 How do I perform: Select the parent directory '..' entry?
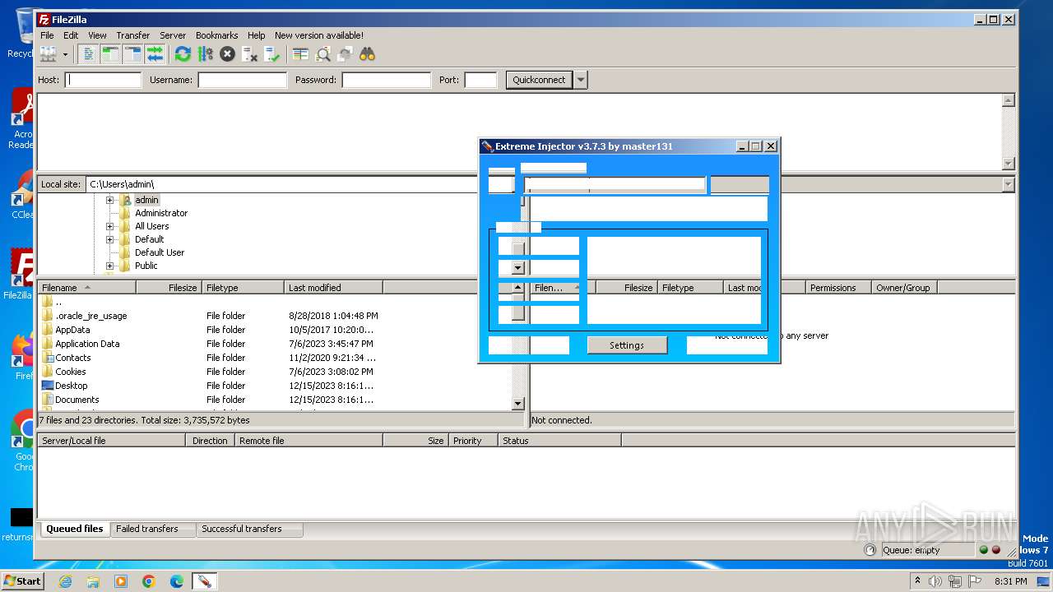pyautogui.click(x=275, y=302)
